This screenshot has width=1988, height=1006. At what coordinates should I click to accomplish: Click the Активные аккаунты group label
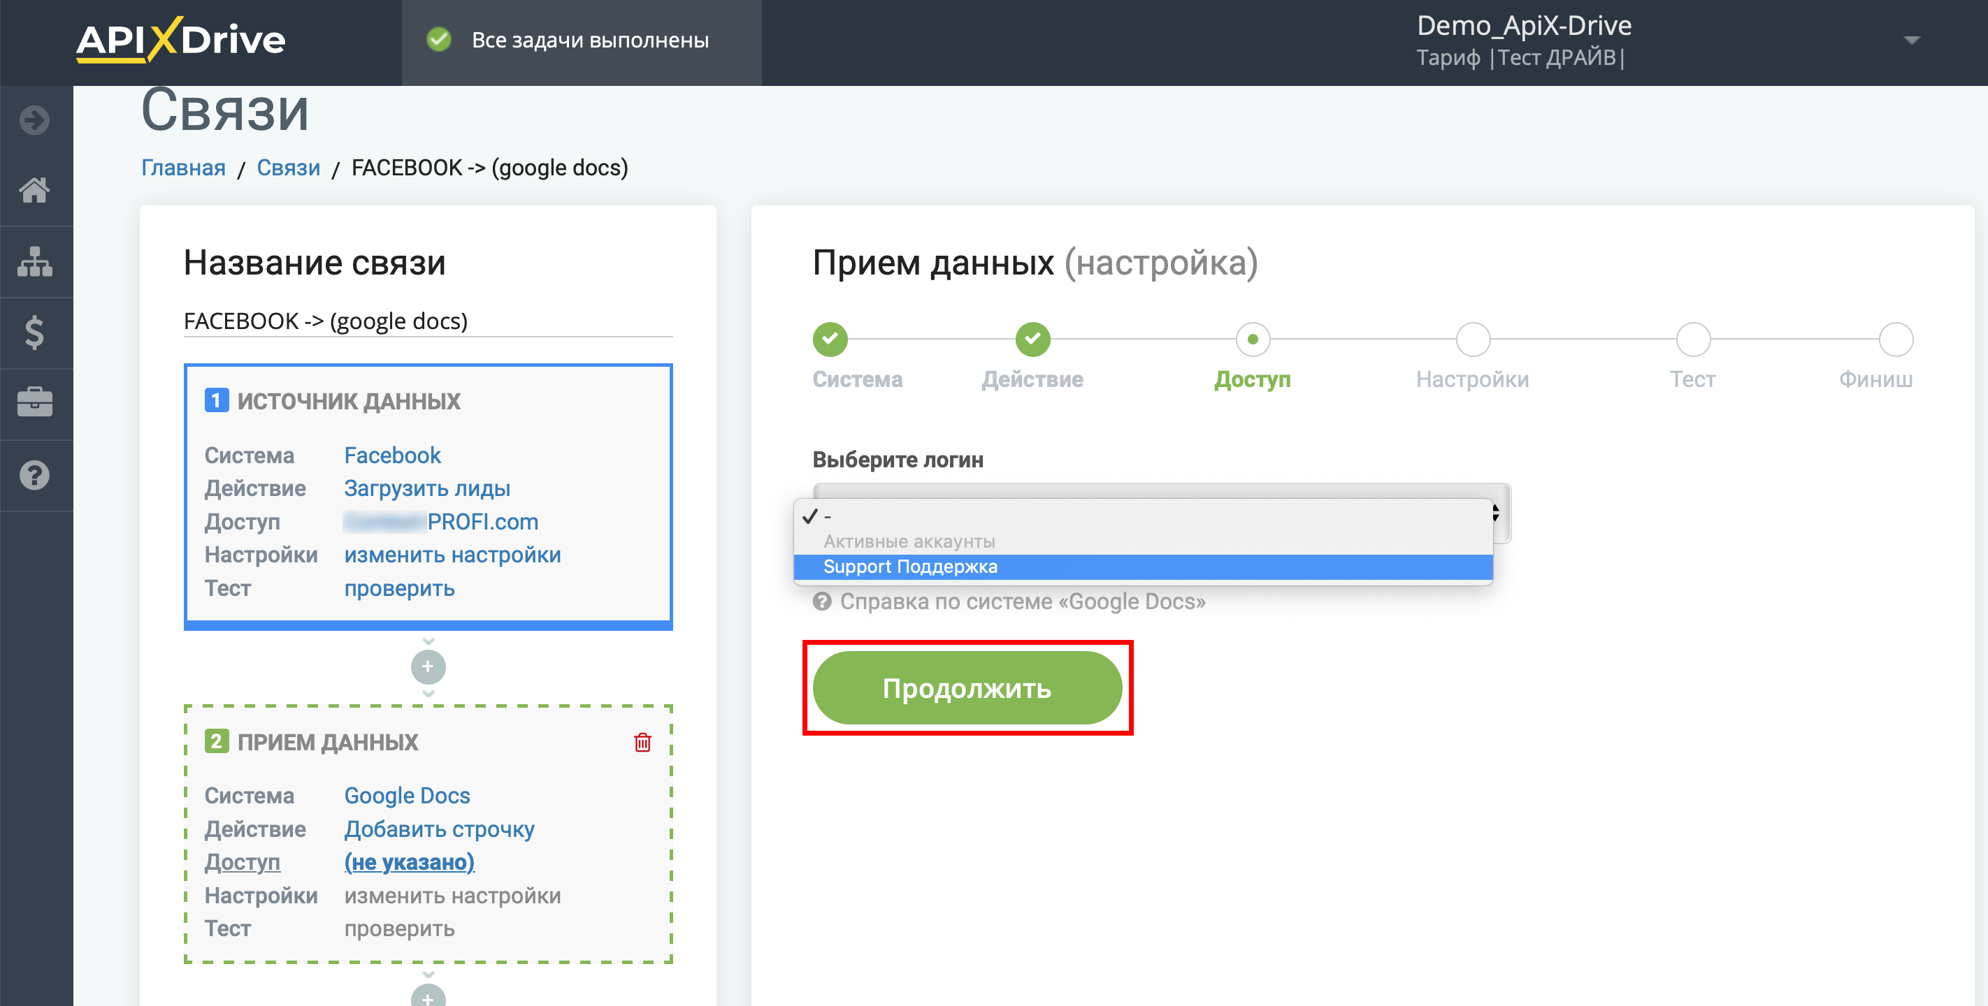908,541
